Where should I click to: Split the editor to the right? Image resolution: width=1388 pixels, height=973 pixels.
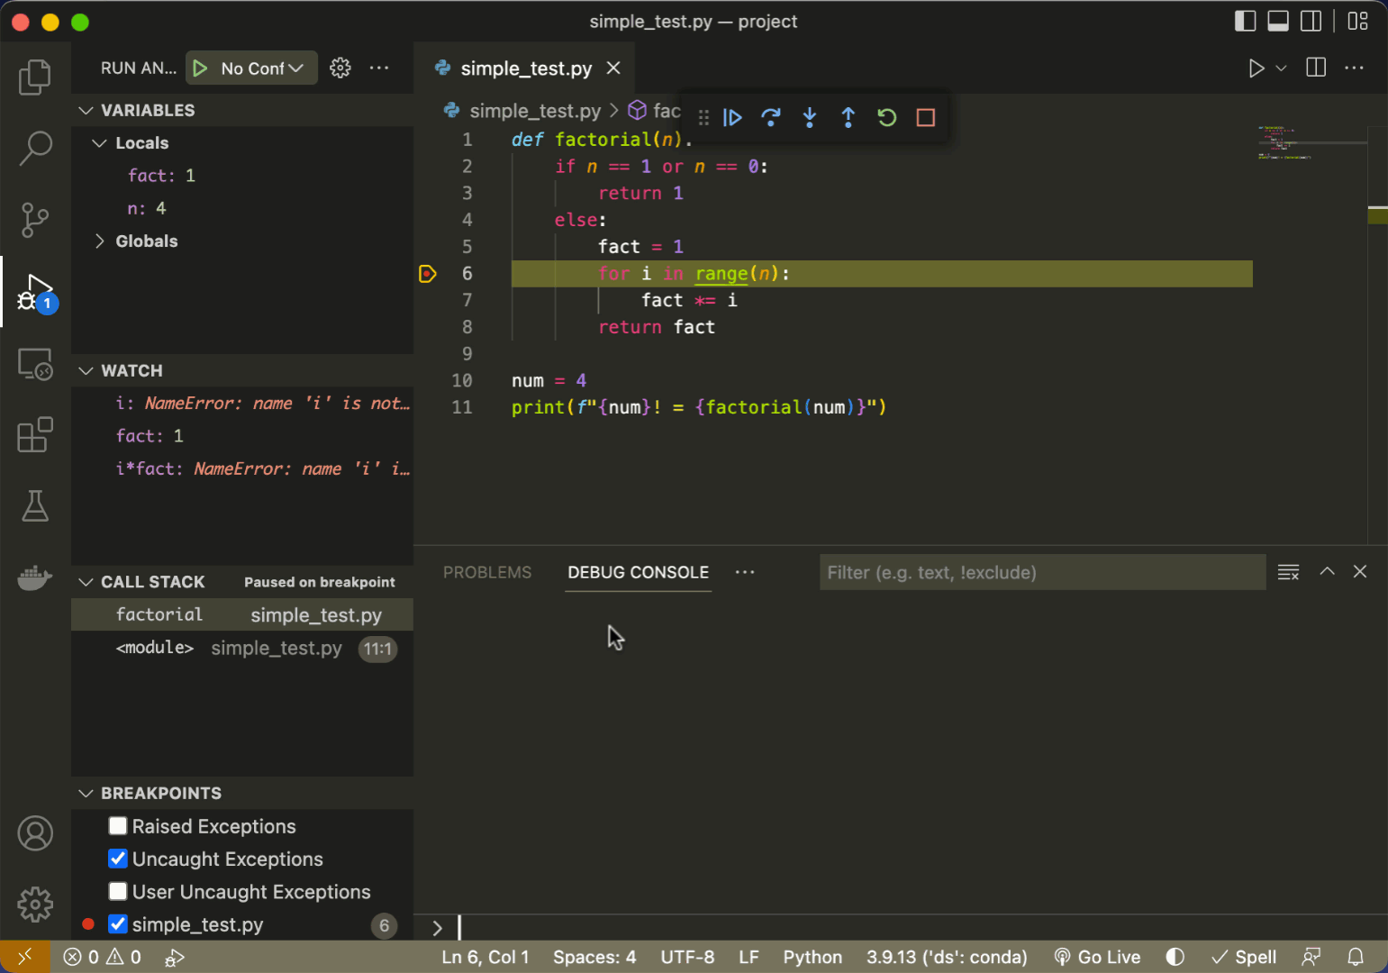pos(1316,68)
